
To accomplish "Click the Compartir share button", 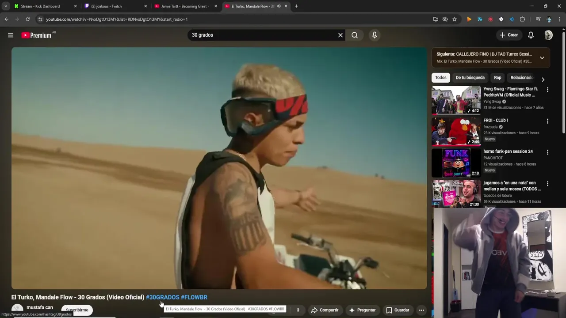I will pyautogui.click(x=325, y=310).
